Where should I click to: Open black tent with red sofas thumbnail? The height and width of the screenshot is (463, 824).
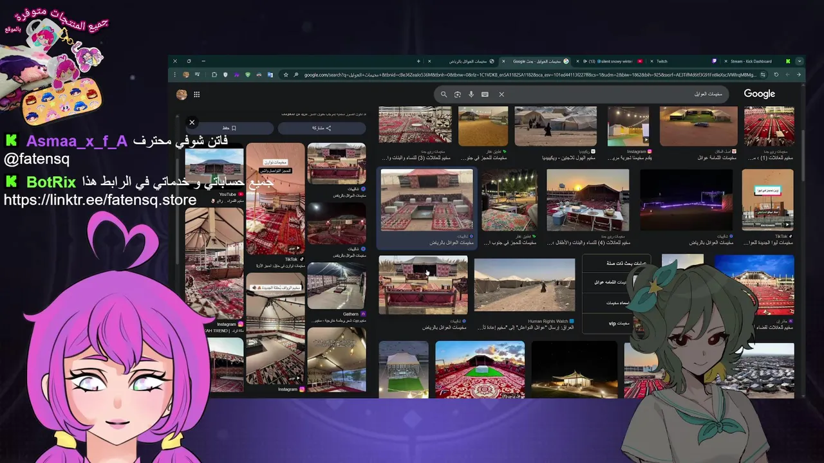click(x=423, y=285)
